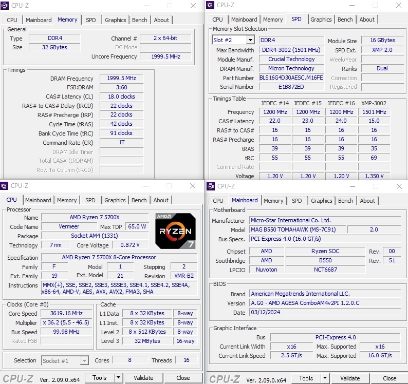Open Mainboard tab in CPU window
This screenshot has width=408, height=384.
38,200
